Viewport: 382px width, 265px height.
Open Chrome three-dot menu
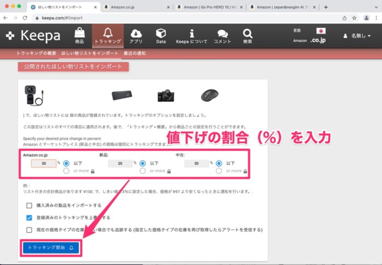click(x=376, y=18)
